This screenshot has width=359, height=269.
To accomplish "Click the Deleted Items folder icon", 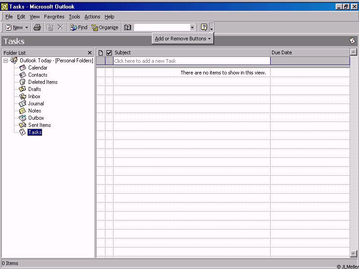I will coord(22,82).
